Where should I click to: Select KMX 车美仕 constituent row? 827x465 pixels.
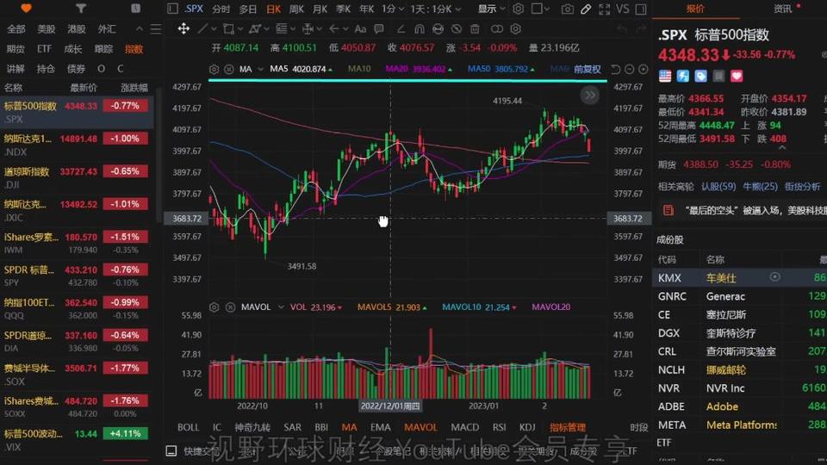coord(739,277)
